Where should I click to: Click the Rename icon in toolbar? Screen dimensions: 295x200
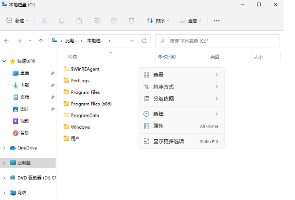[96, 20]
